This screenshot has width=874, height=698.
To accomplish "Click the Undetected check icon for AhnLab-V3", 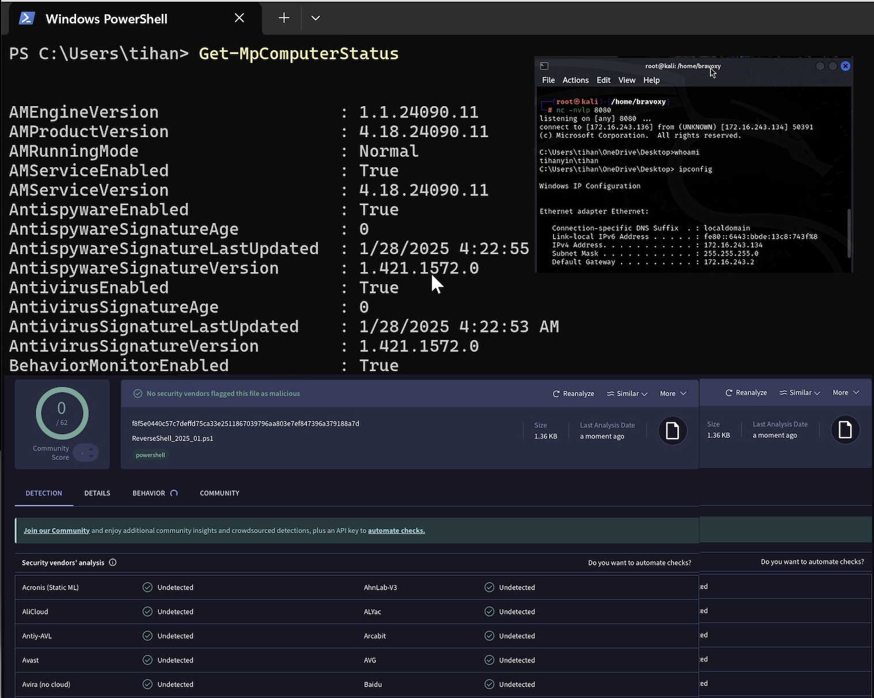I will [489, 587].
